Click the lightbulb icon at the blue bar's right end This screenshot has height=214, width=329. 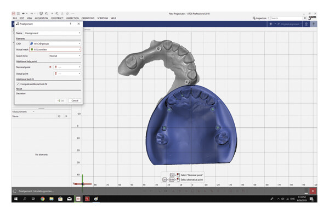click(x=314, y=24)
